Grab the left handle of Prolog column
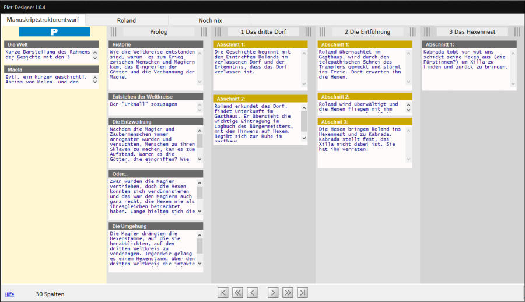The width and height of the screenshot is (525, 302). [114, 32]
